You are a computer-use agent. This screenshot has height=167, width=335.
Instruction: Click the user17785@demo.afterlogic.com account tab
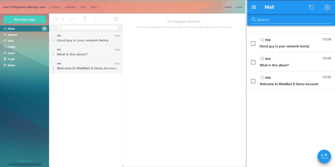click(x=24, y=7)
